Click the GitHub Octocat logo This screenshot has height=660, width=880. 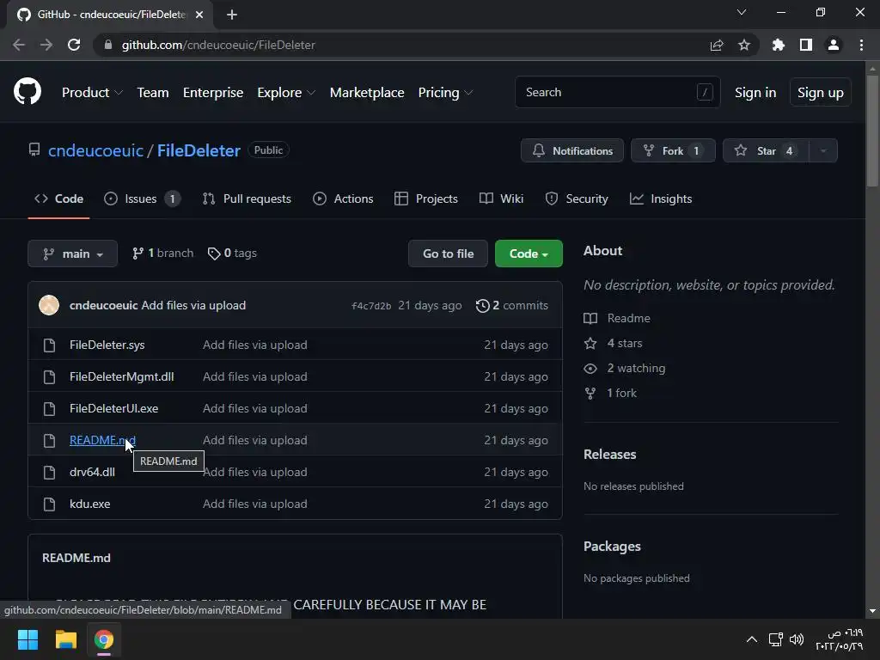pyautogui.click(x=27, y=92)
